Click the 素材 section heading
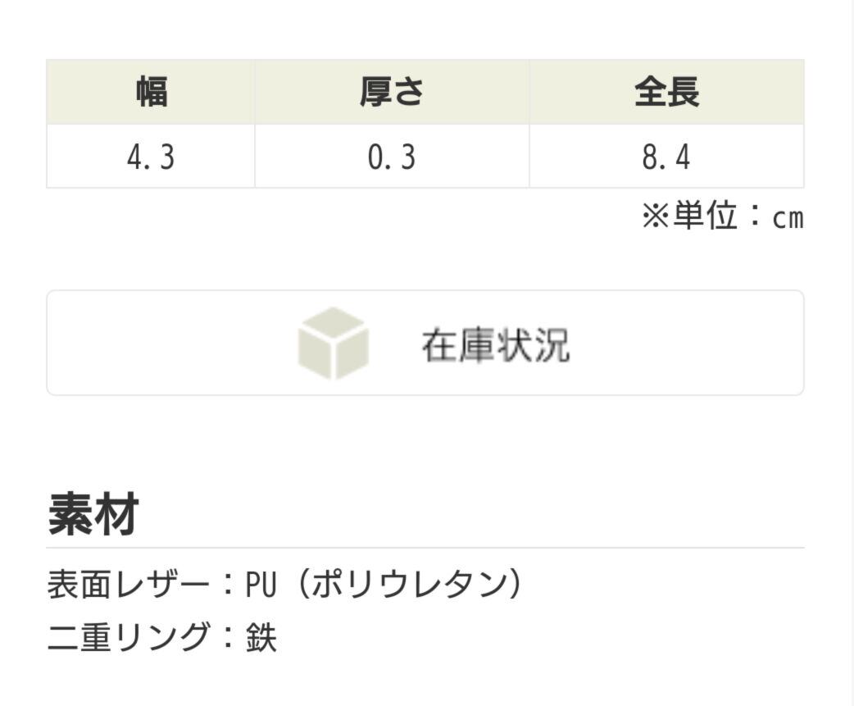Screen dimensions: 854x706 coord(93,513)
